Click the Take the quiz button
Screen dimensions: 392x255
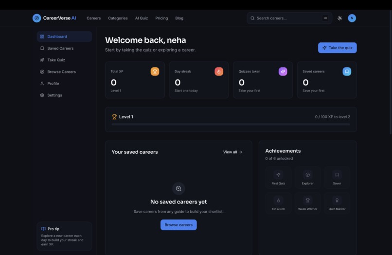(x=337, y=48)
